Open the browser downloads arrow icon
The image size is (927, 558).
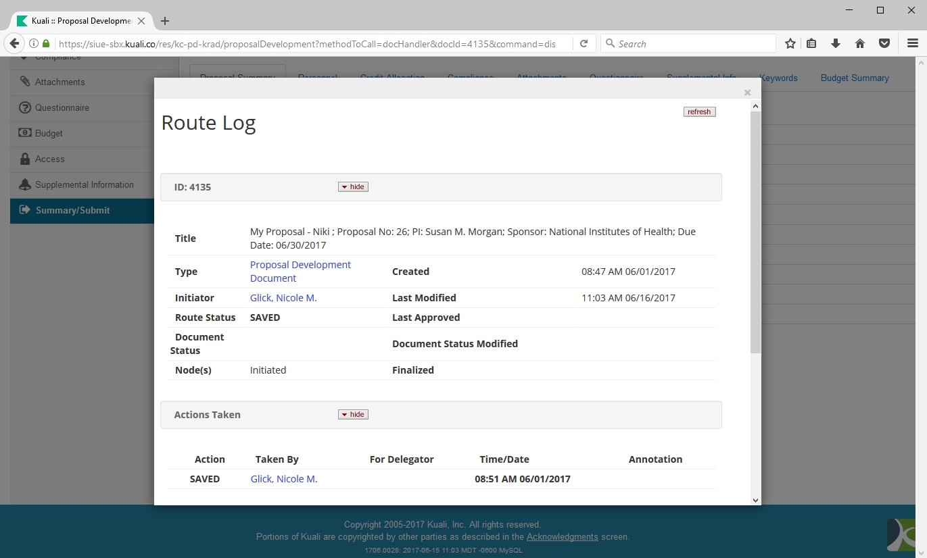[x=836, y=44]
